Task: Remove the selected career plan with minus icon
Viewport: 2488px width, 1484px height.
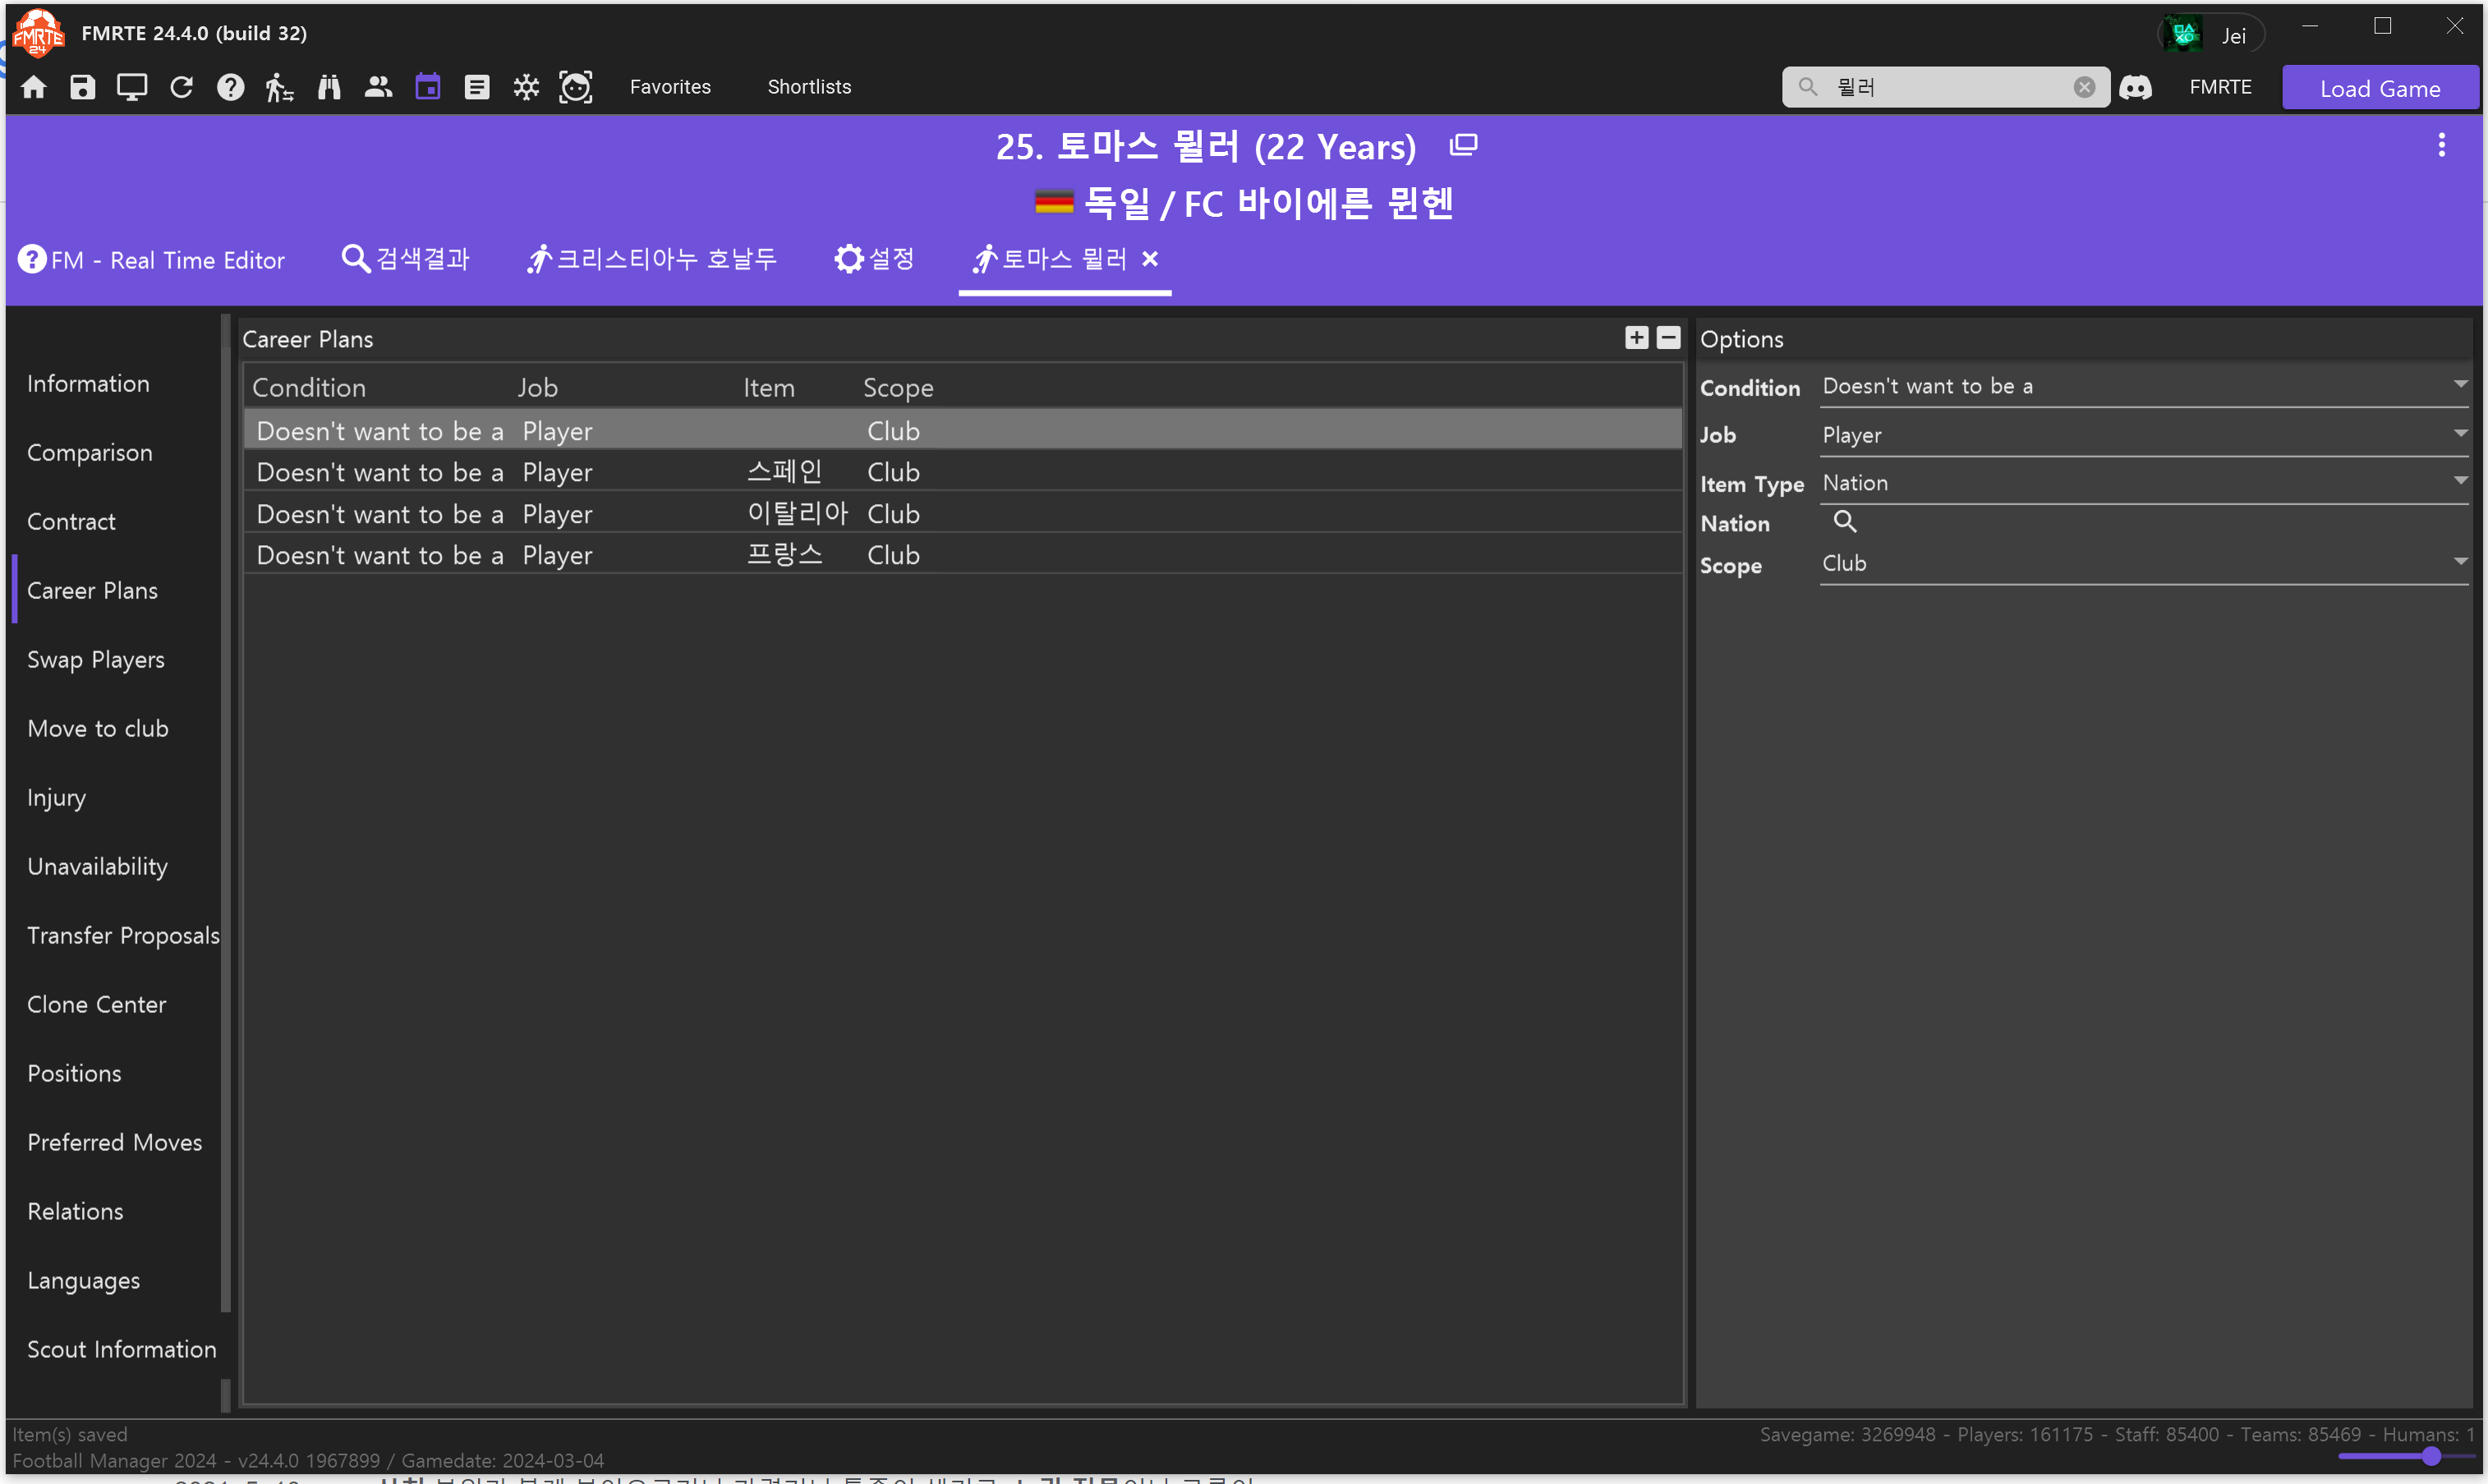Action: [1668, 338]
